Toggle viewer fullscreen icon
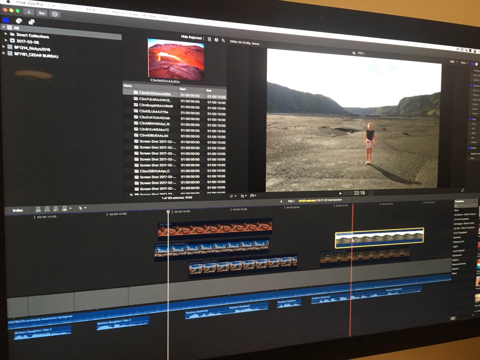The height and width of the screenshot is (360, 480). [463, 190]
